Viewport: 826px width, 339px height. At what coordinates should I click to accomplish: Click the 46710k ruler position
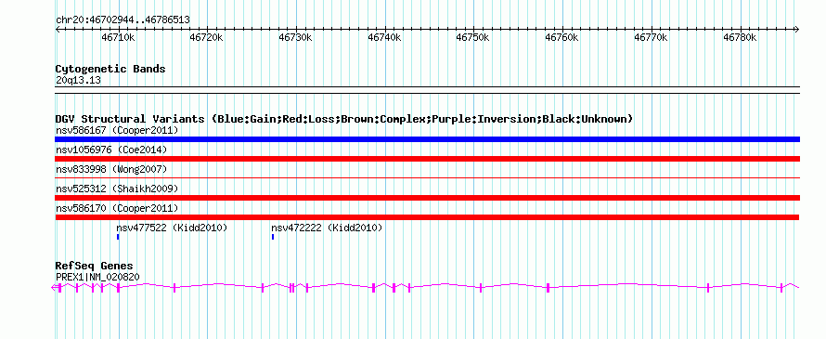click(118, 37)
